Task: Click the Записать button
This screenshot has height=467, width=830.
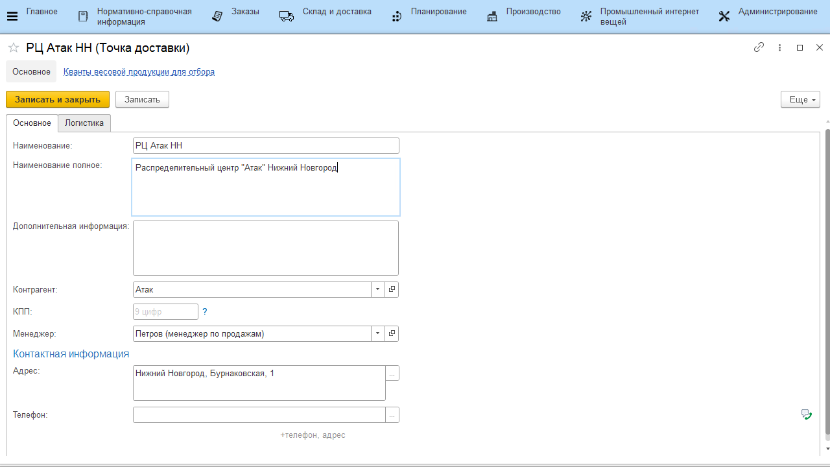Action: coord(142,99)
